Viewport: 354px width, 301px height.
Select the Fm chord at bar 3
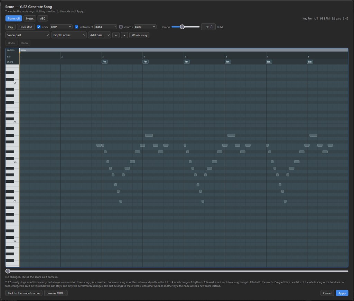click(104, 62)
